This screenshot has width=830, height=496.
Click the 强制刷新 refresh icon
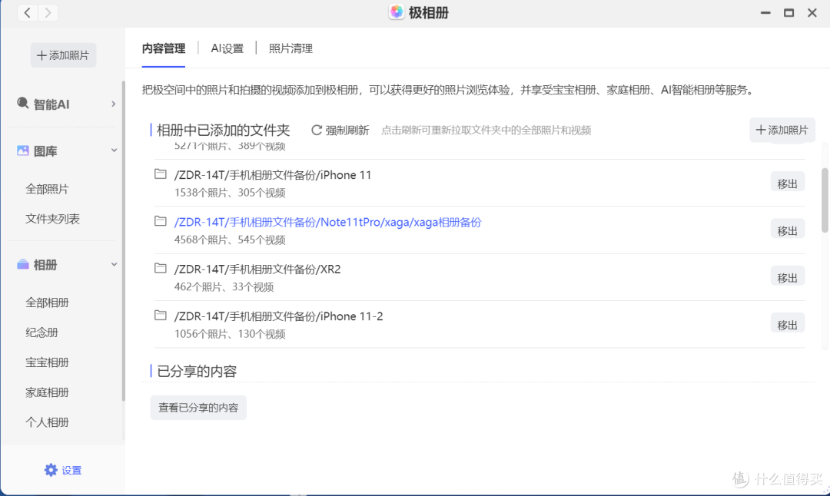317,130
